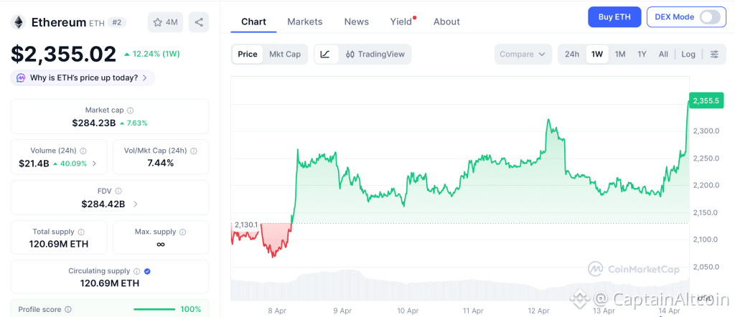735x317 pixels.
Task: Open the chart settings sliders icon
Action: [x=713, y=55]
